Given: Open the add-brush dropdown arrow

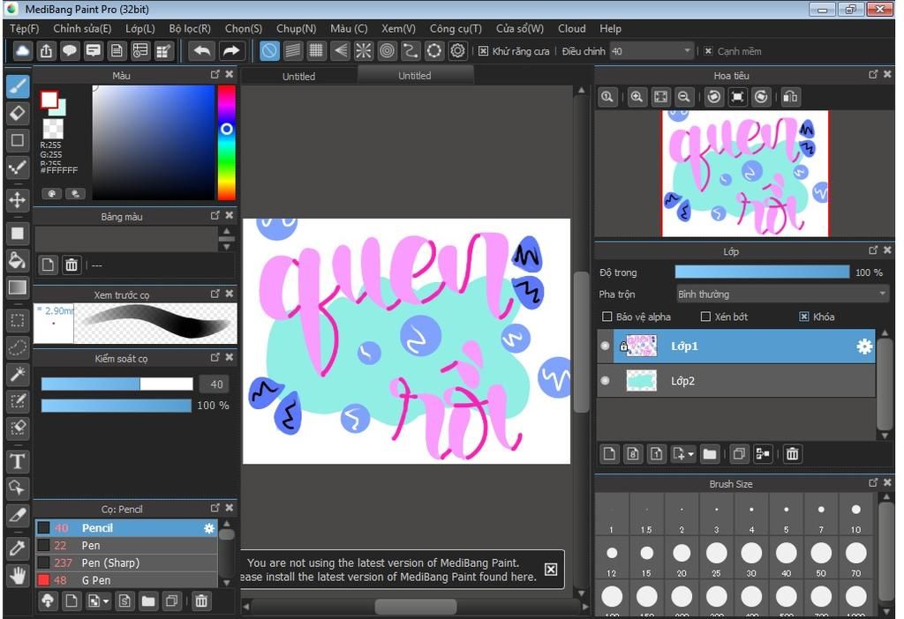Looking at the screenshot, I should [106, 601].
